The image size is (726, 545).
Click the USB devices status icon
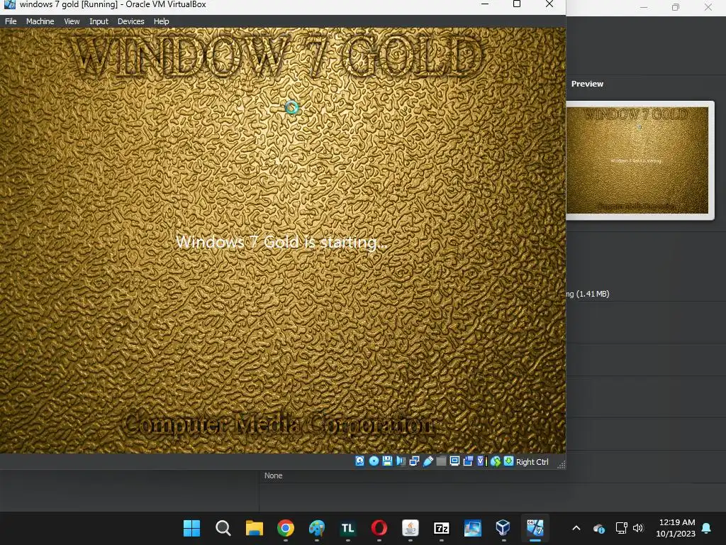pyautogui.click(x=428, y=461)
